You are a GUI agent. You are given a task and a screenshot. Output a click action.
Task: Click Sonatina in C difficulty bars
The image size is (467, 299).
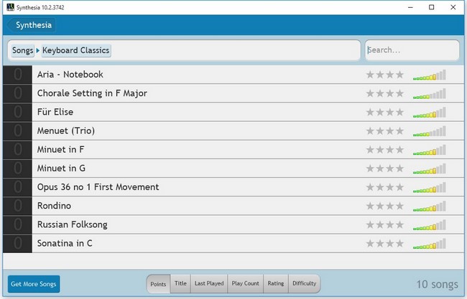430,243
